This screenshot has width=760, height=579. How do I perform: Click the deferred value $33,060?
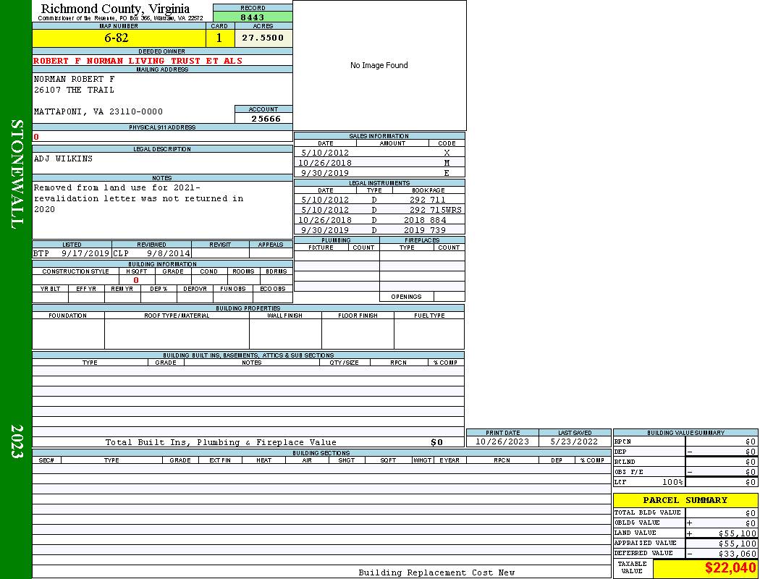(738, 554)
